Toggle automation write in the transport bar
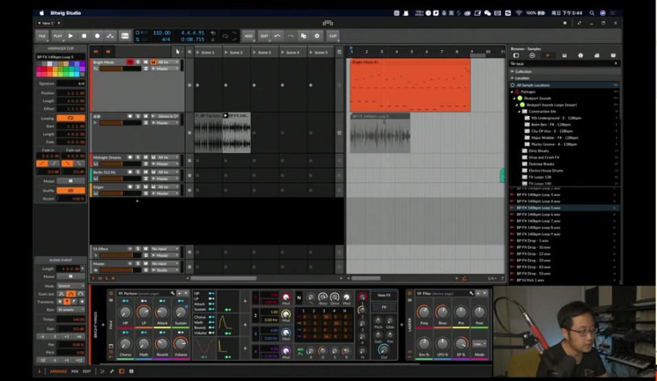This screenshot has height=381, width=657. coord(110,36)
